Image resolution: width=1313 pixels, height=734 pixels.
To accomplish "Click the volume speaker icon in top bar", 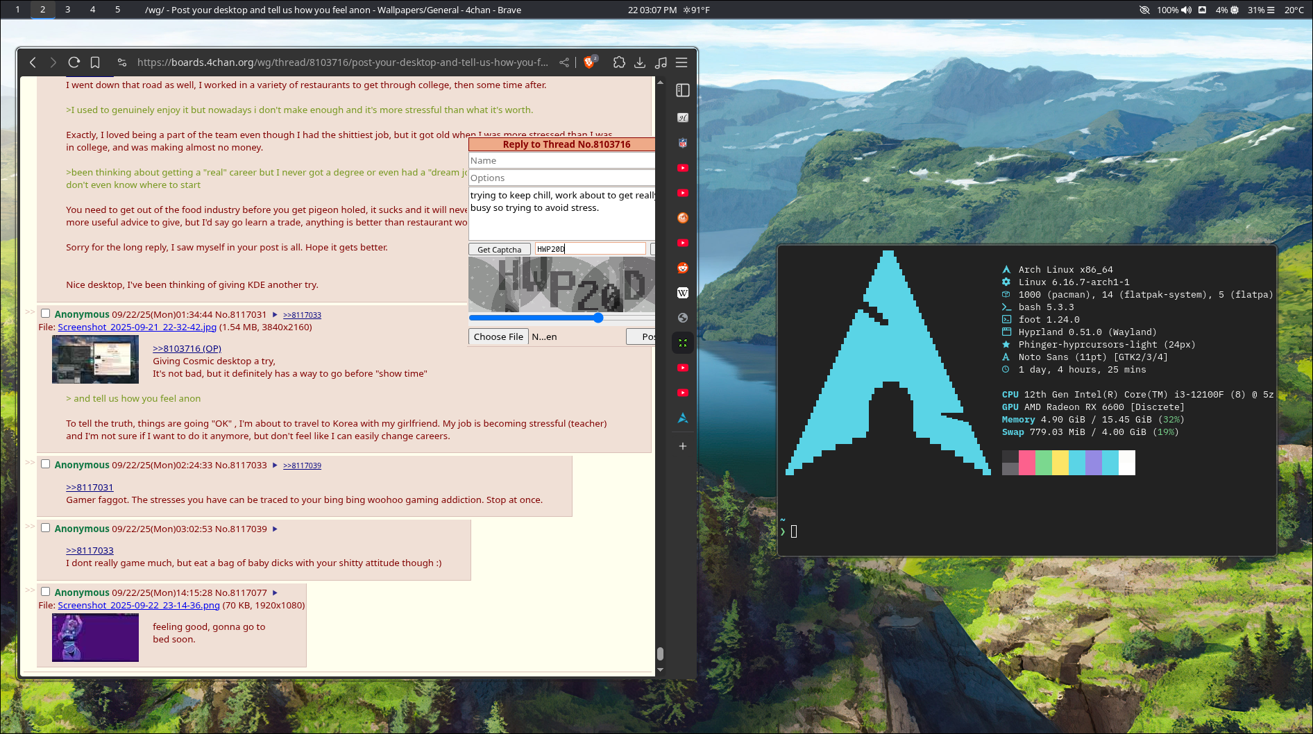I will (1186, 10).
